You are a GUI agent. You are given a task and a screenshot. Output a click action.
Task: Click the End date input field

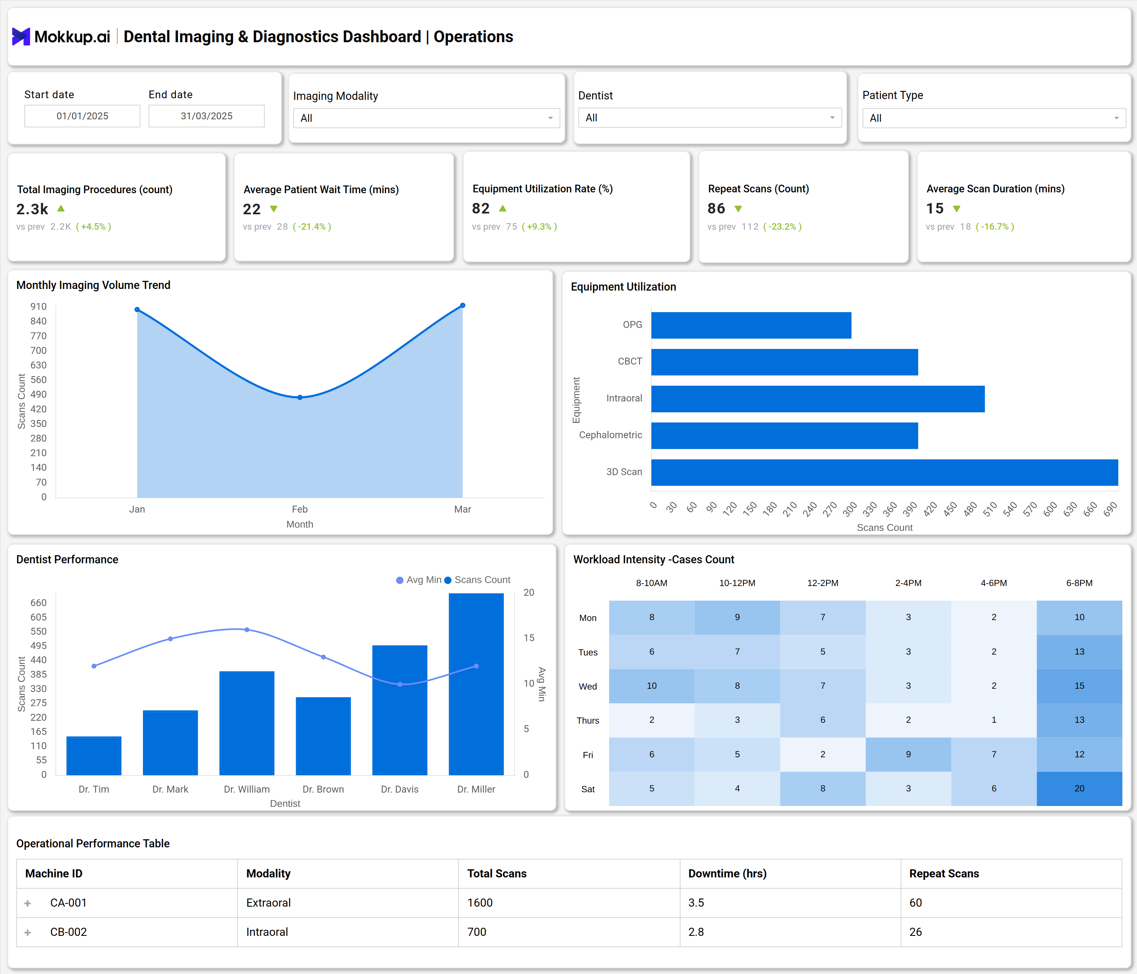point(206,116)
